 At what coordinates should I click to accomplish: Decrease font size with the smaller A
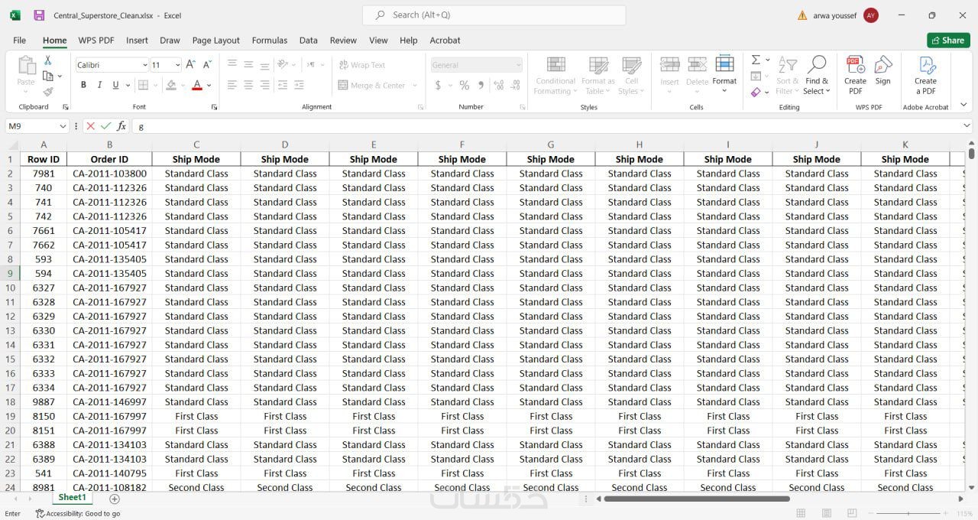click(209, 65)
